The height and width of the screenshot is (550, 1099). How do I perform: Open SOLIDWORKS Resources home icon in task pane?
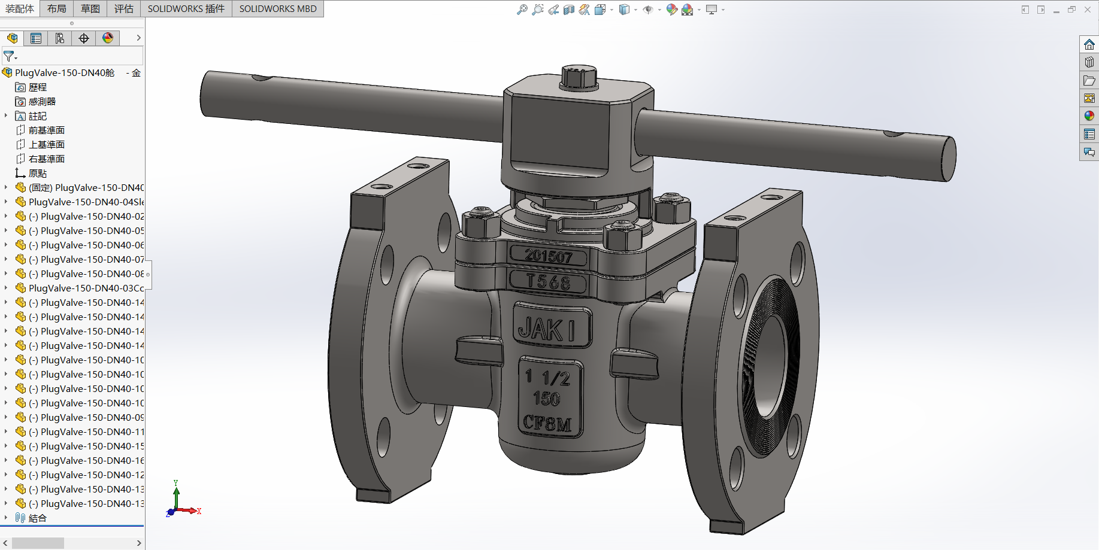click(x=1089, y=44)
